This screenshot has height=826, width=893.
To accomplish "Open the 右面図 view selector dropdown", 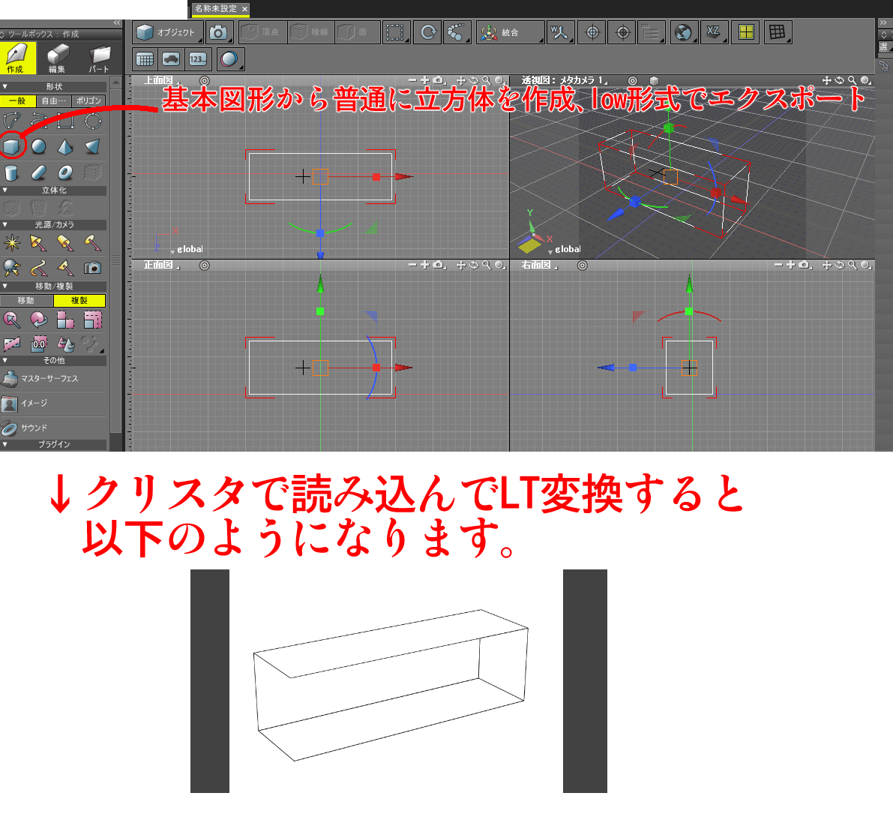I will click(x=540, y=265).
